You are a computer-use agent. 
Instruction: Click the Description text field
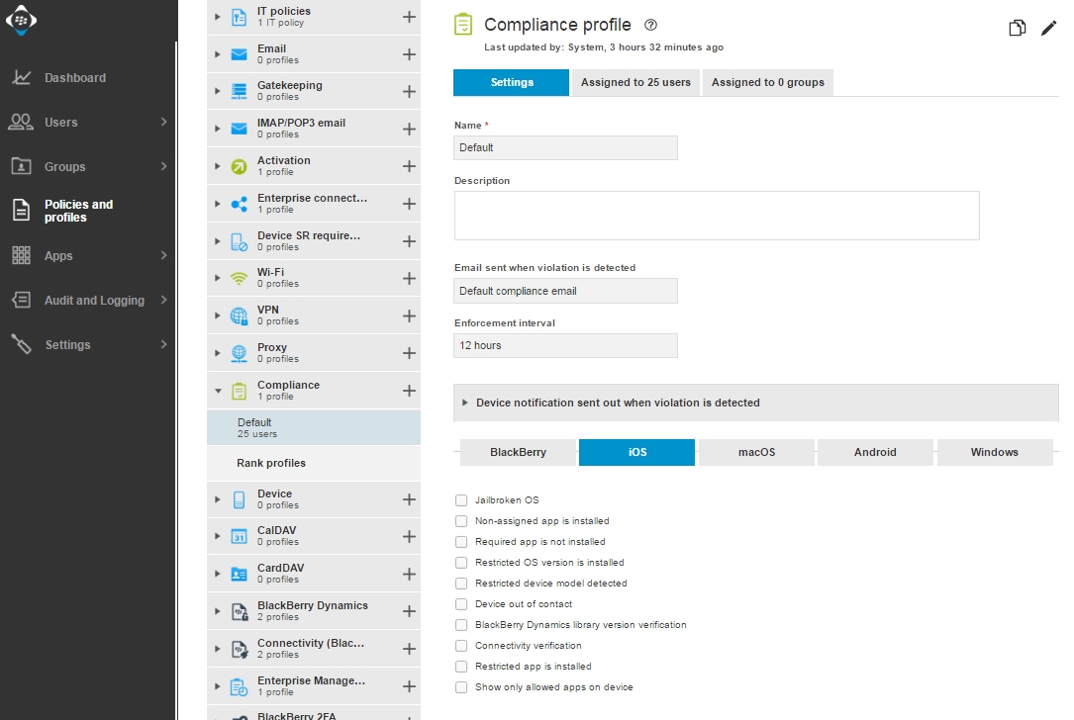(716, 216)
